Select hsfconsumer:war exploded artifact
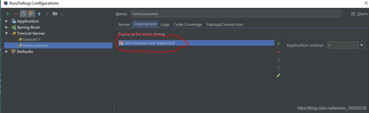Screen dimensions: 369x113 click(196, 43)
